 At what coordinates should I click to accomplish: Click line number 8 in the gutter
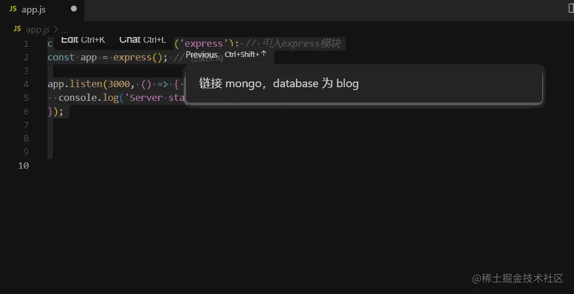pyautogui.click(x=26, y=138)
